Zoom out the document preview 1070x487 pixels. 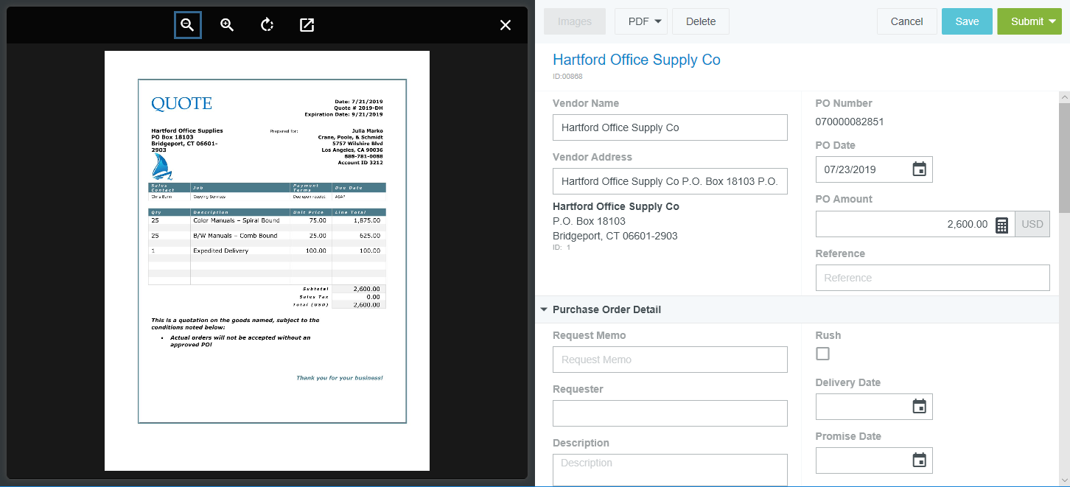click(187, 25)
